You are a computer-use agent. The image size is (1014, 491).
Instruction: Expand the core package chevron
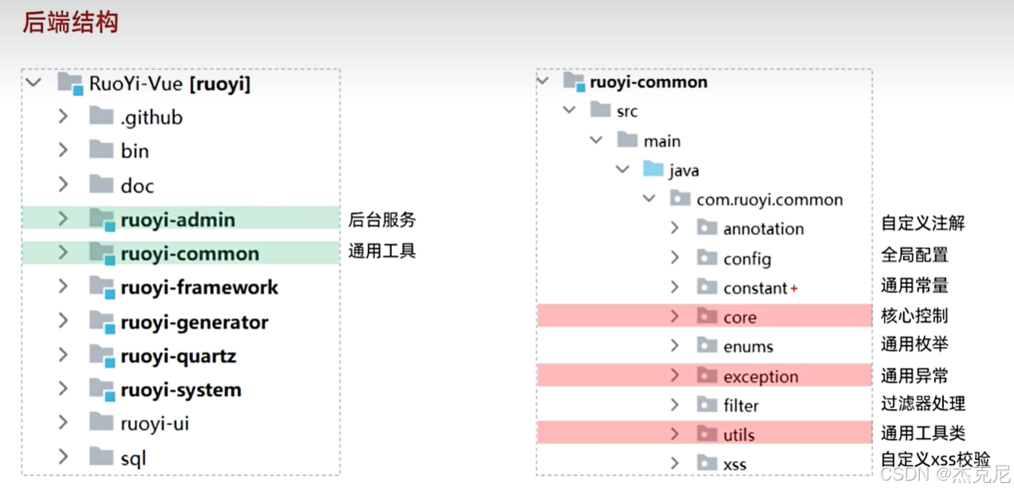coord(675,316)
